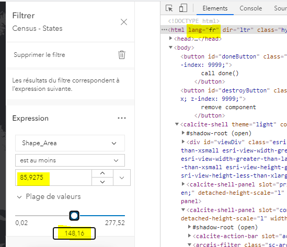Image resolution: width=287 pixels, height=247 pixels.
Task: Expand the head node
Action: [170, 38]
